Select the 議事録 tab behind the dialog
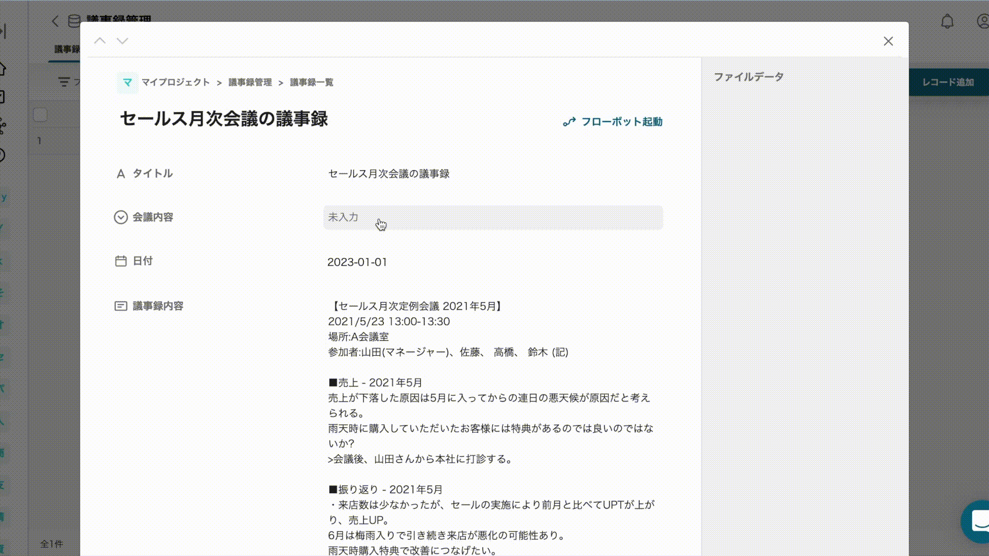Viewport: 989px width, 556px height. pos(67,49)
